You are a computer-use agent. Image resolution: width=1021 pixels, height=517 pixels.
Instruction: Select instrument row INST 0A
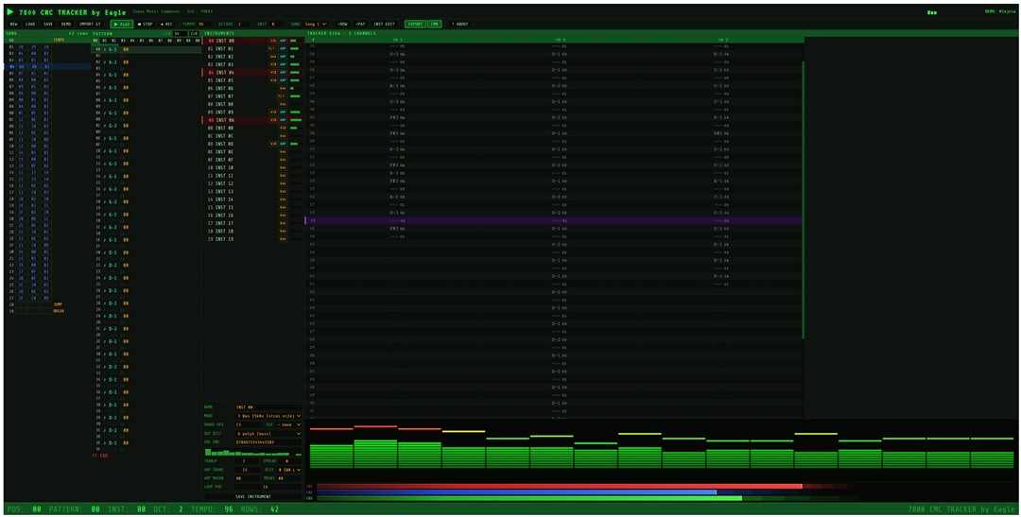(252, 120)
